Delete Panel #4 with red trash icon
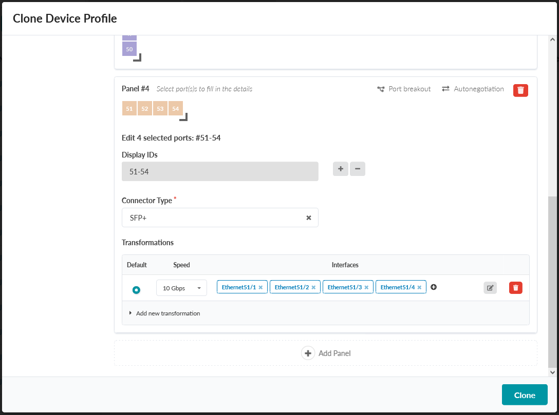 click(x=520, y=90)
